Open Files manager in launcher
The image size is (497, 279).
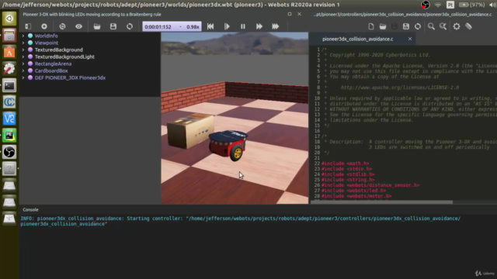point(9,35)
